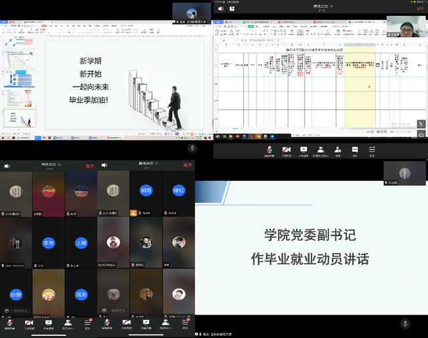Click share screen icon in top-right meeting toolbar

[303, 149]
